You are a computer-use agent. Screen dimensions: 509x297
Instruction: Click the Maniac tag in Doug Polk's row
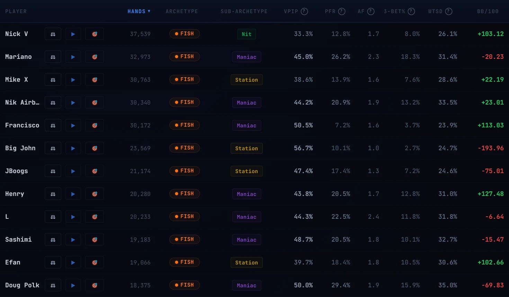[247, 285]
